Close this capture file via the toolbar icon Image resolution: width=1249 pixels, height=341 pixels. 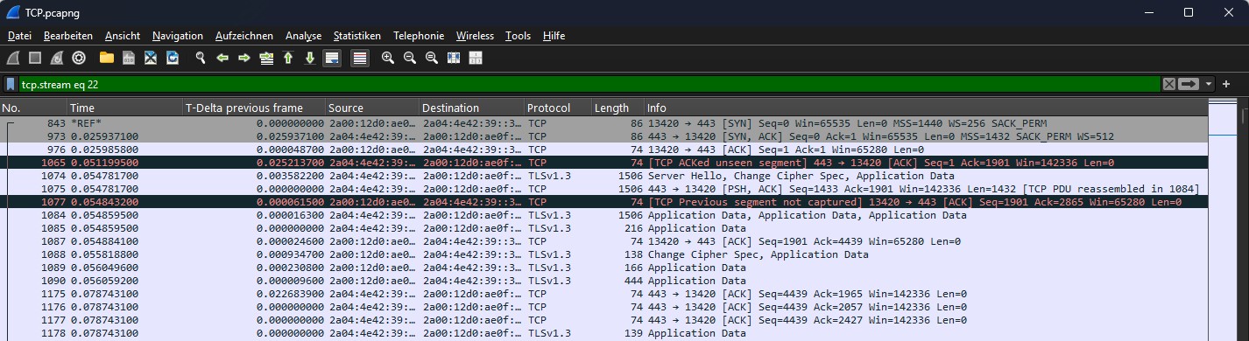coord(151,58)
